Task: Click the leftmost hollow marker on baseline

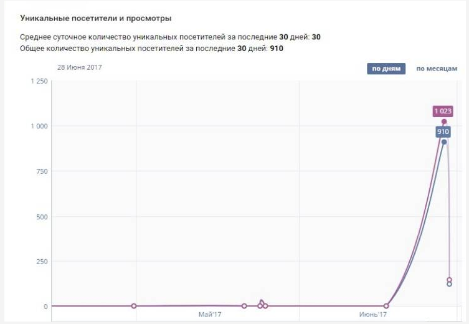Action: pos(134,306)
